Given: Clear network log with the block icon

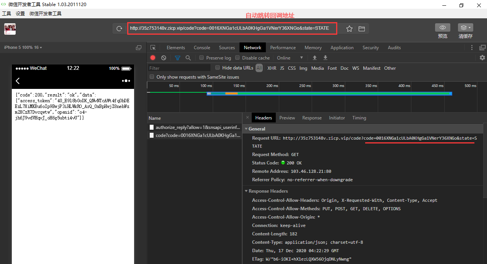Looking at the screenshot, I should tap(163, 58).
